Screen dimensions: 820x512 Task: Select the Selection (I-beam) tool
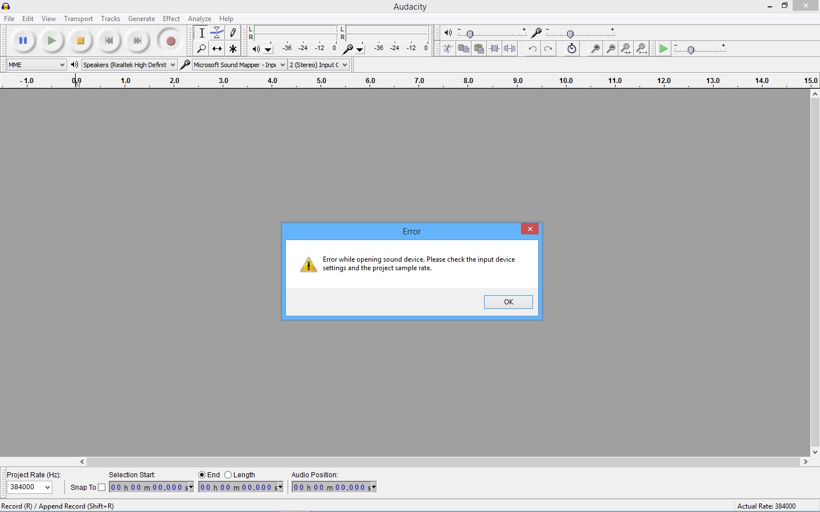tap(202, 33)
